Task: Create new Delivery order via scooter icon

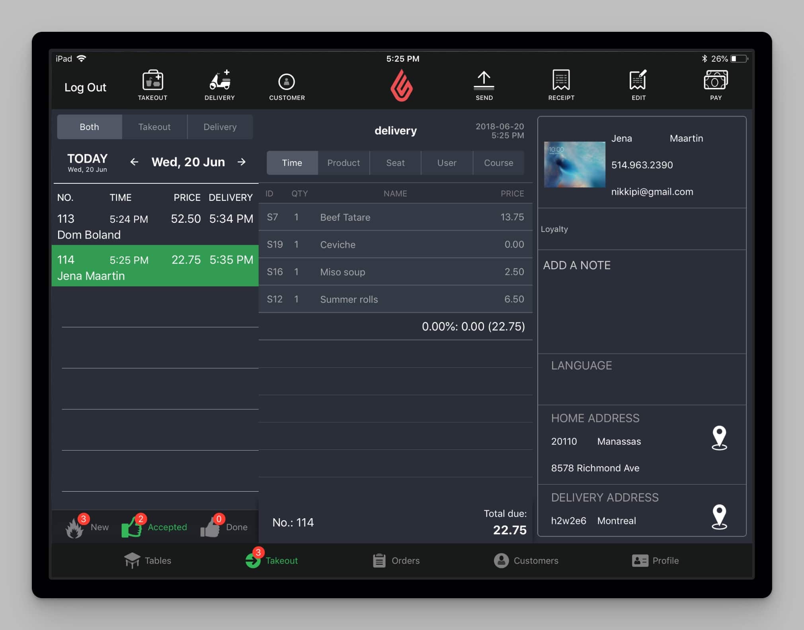Action: (x=220, y=85)
